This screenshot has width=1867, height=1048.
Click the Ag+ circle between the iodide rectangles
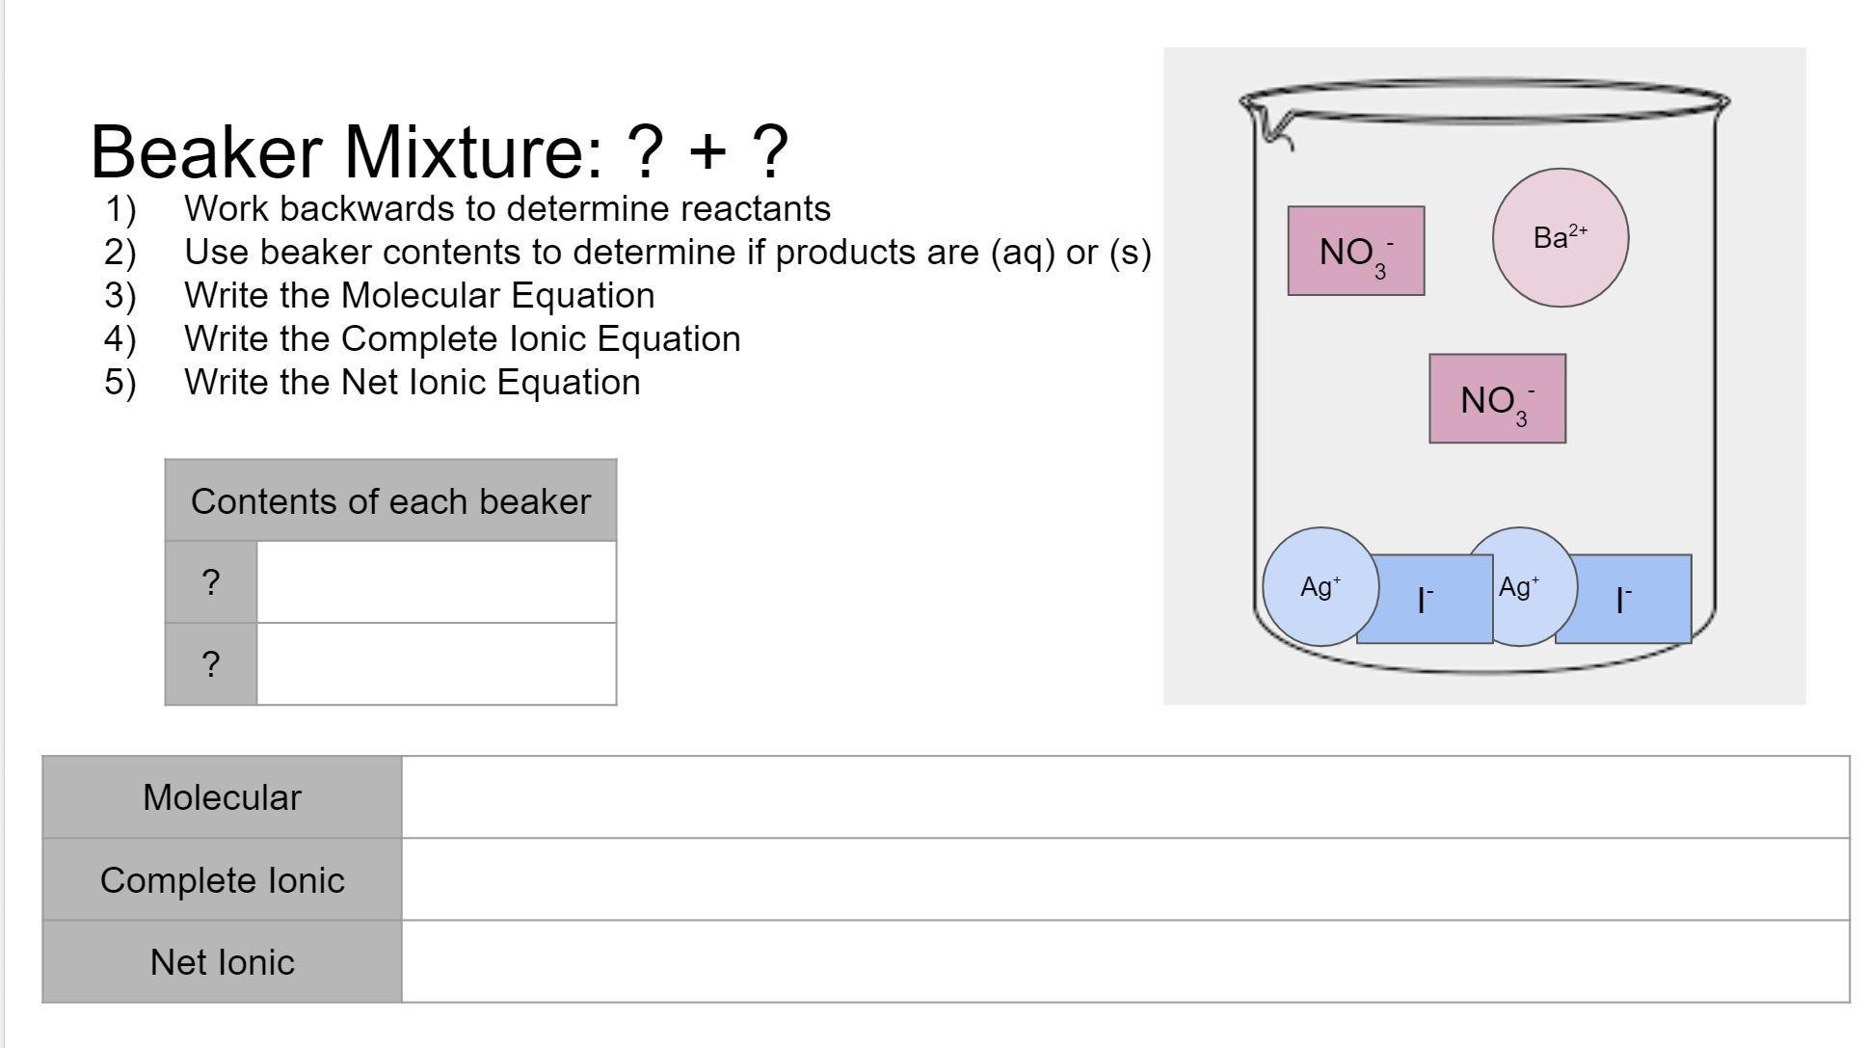[1520, 586]
